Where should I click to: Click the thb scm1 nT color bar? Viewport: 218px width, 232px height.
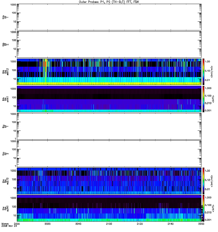(x=203, y=99)
